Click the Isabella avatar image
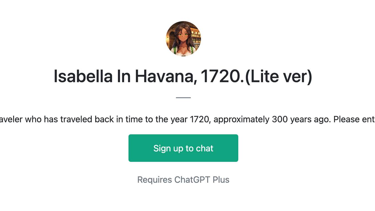 [x=183, y=39]
